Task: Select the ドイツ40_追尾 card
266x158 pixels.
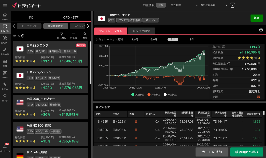Action: [x=50, y=153]
